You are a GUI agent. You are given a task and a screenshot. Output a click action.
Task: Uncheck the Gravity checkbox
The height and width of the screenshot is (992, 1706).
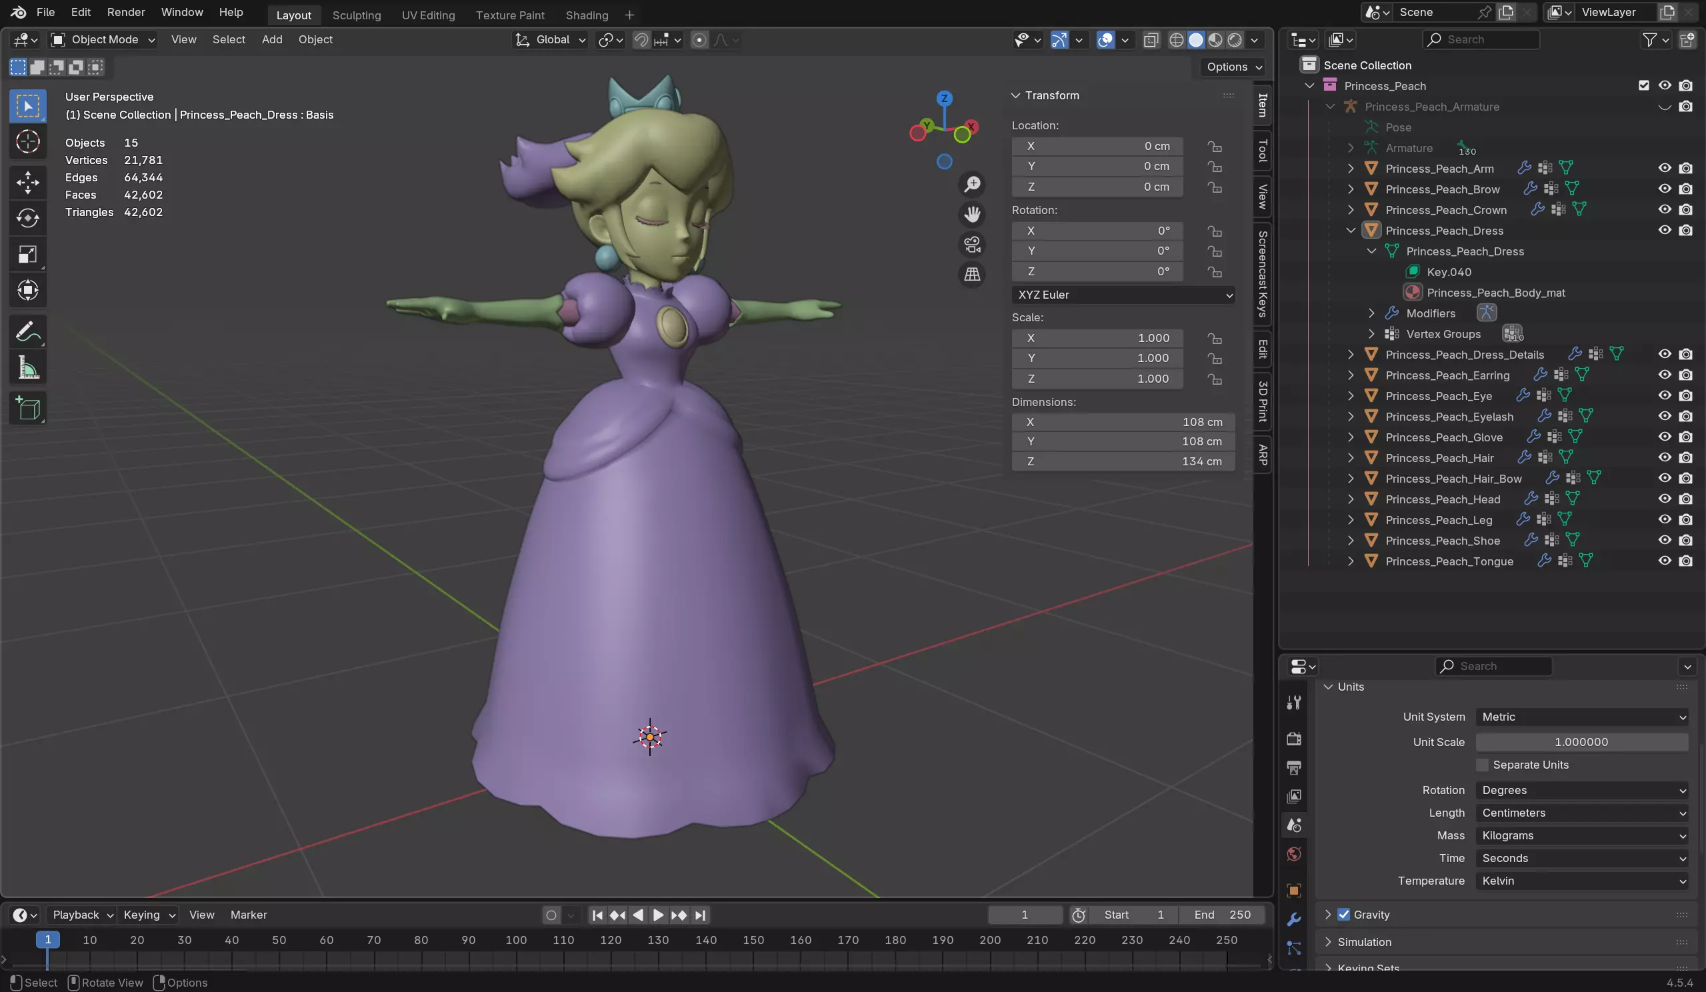[1344, 914]
